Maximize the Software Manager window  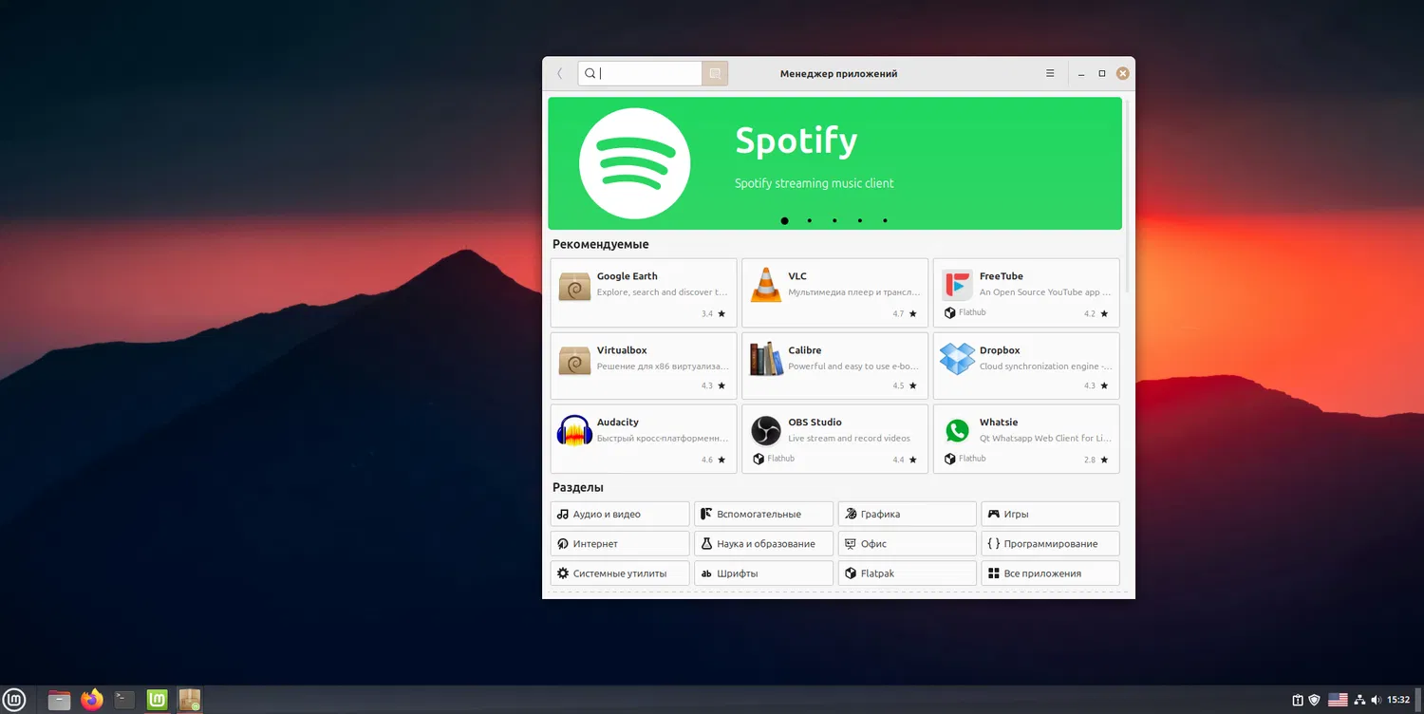click(x=1102, y=73)
